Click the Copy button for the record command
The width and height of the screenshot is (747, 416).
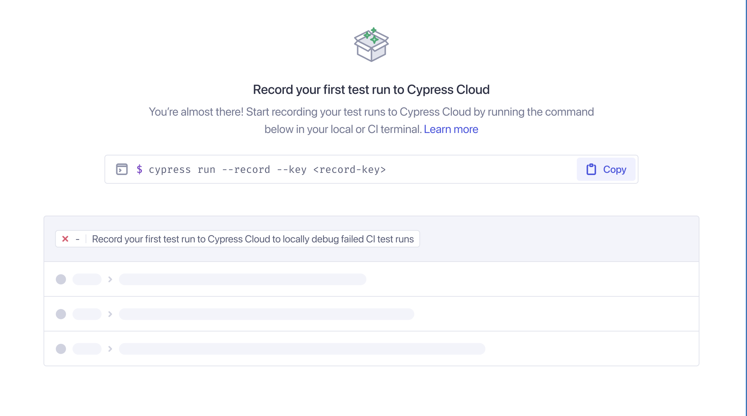606,169
